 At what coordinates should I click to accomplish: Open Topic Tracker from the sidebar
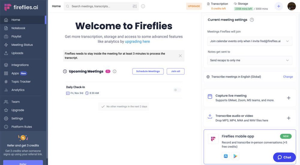coord(21,81)
